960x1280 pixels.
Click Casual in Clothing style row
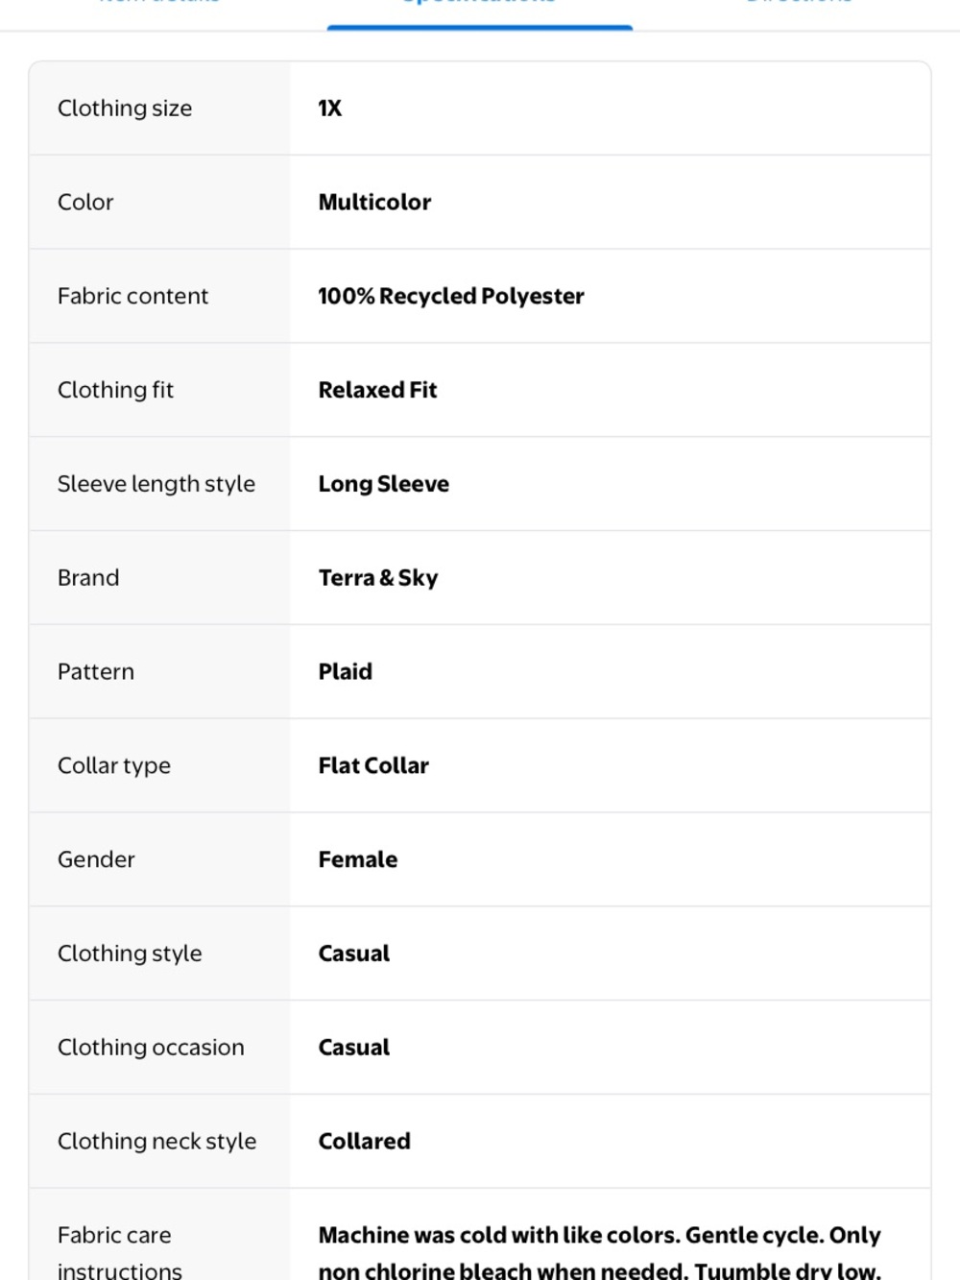point(354,954)
